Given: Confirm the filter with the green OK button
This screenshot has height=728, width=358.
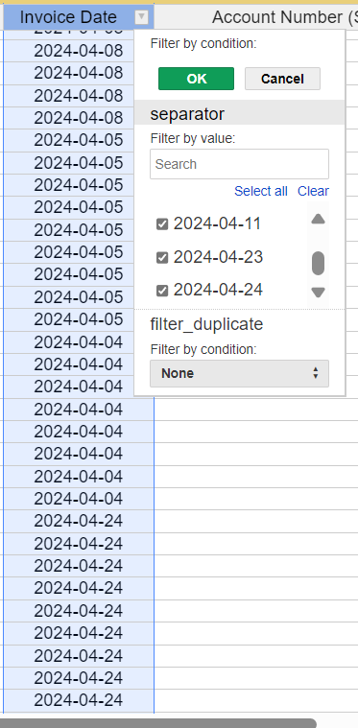Looking at the screenshot, I should click(196, 79).
